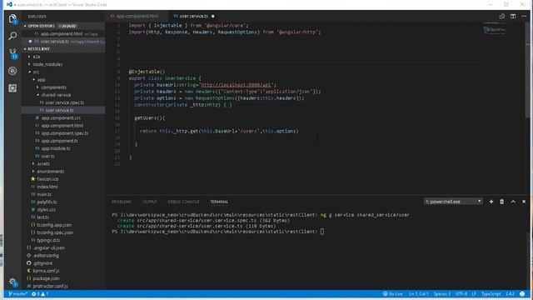
Task: Open tsconfig.app.json in the file tree
Action: [x=54, y=225]
